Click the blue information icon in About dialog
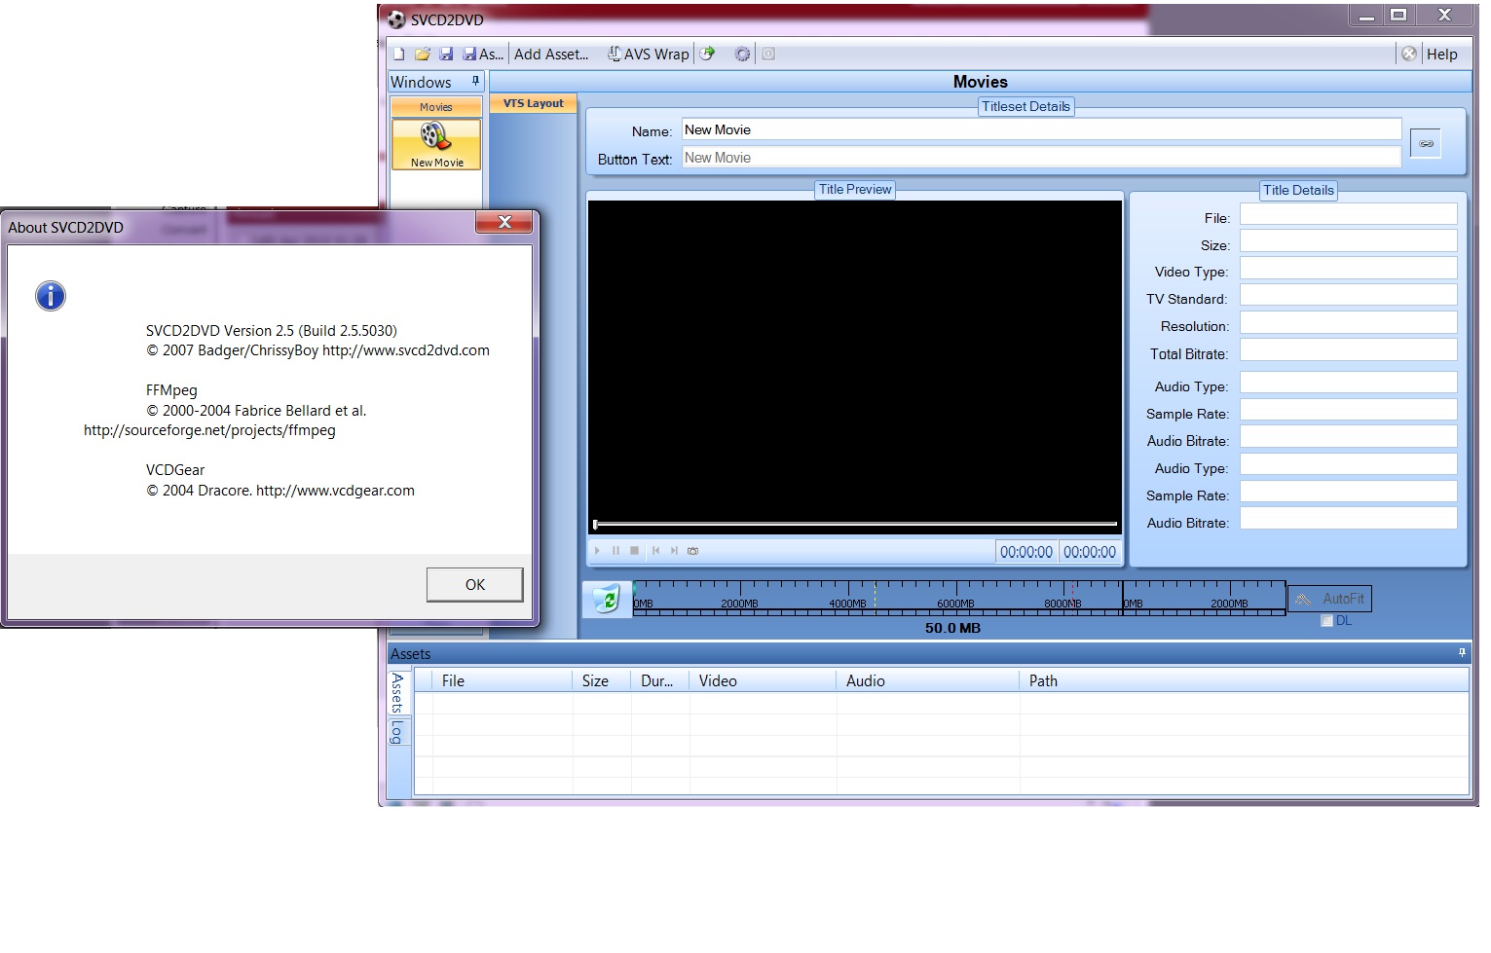Image resolution: width=1491 pixels, height=953 pixels. coord(51,296)
